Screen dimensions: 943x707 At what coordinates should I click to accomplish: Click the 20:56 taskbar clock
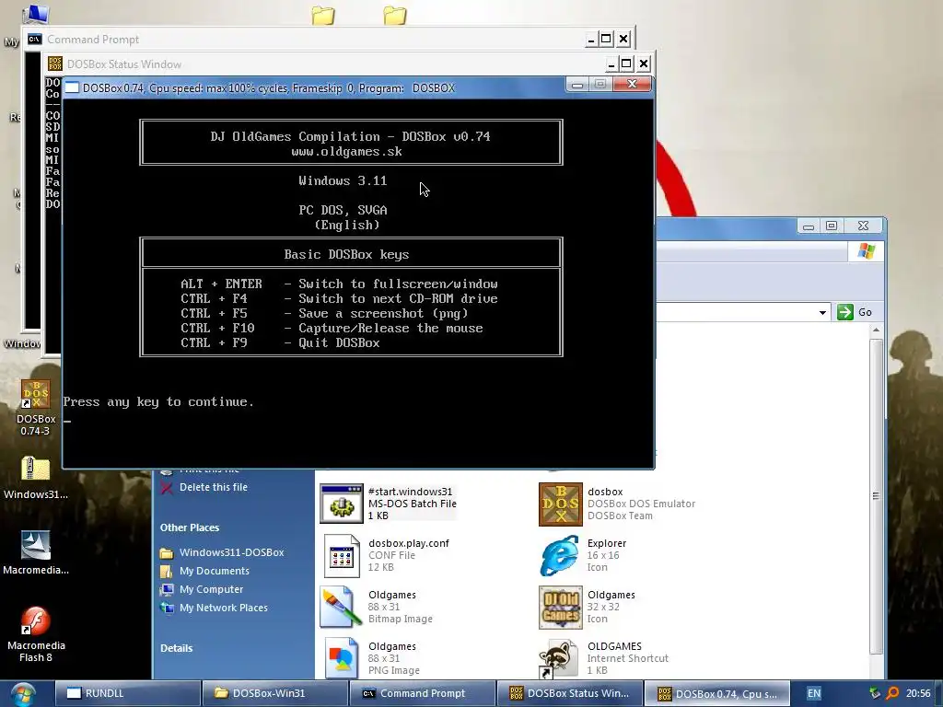click(x=918, y=693)
